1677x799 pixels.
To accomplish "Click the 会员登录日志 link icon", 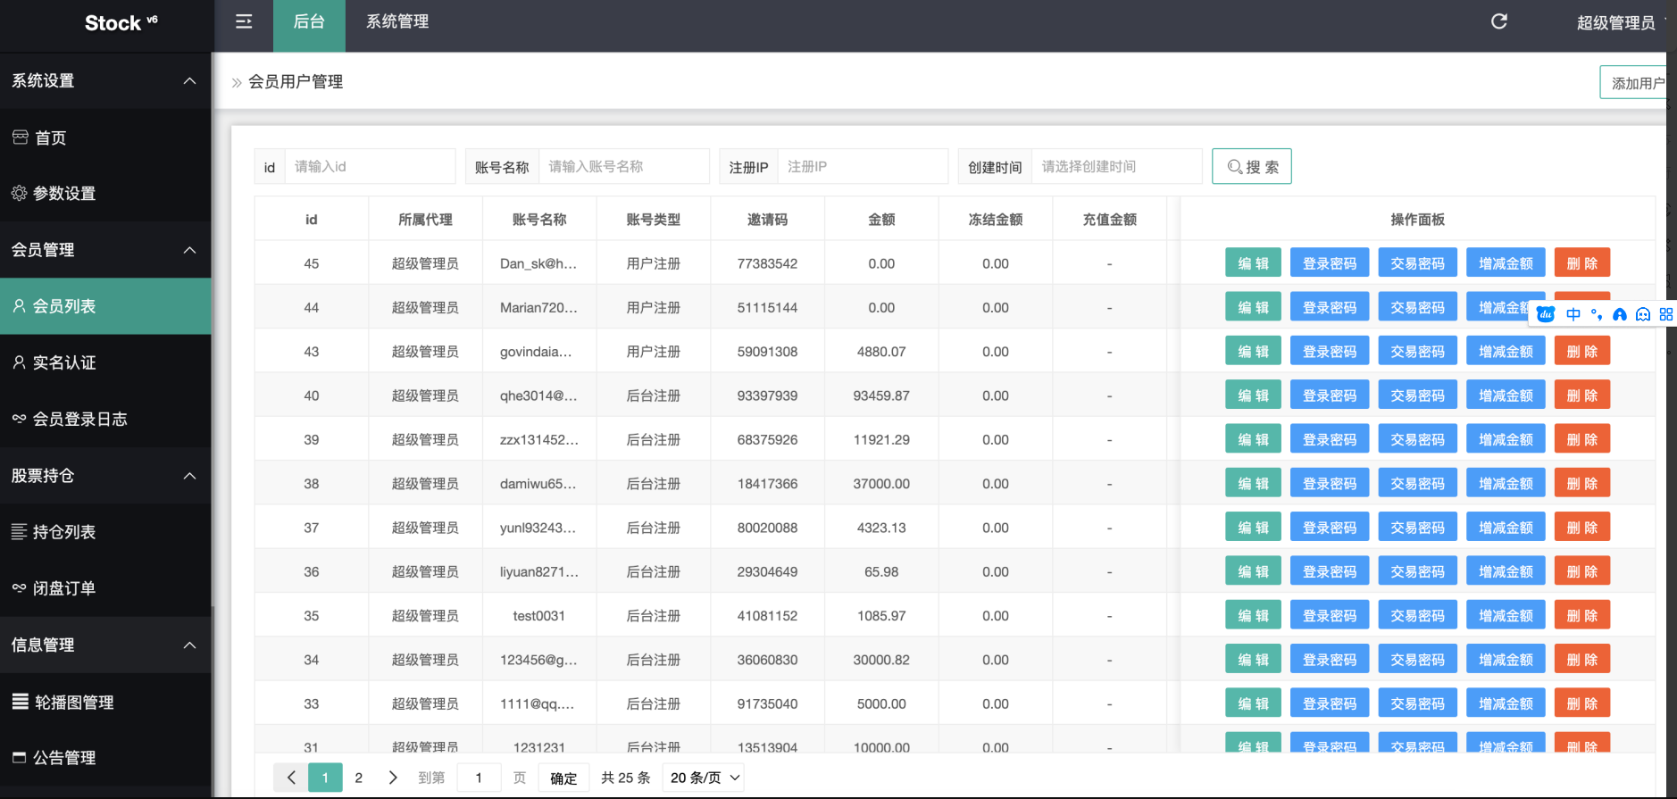I will click(20, 418).
